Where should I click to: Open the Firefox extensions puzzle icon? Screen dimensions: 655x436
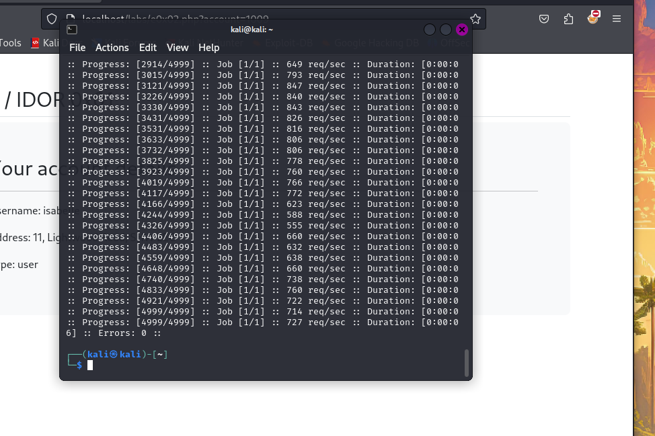568,19
